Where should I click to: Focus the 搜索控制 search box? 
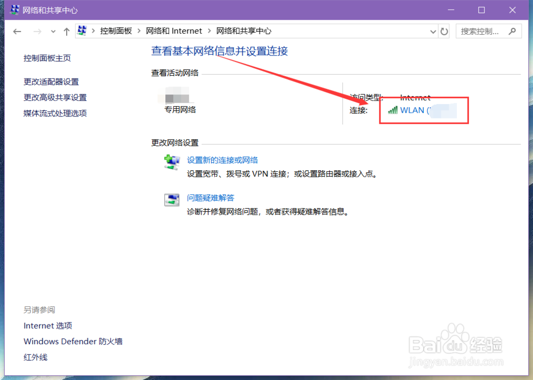[488, 31]
